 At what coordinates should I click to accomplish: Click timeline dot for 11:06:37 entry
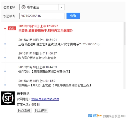click(5, 57)
